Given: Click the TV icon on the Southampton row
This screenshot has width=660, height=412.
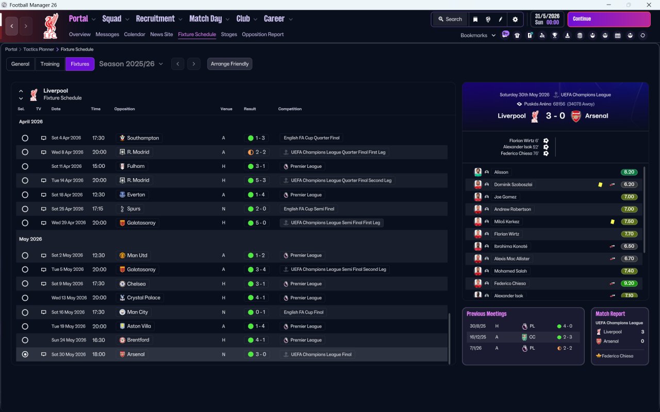Looking at the screenshot, I should click(43, 138).
